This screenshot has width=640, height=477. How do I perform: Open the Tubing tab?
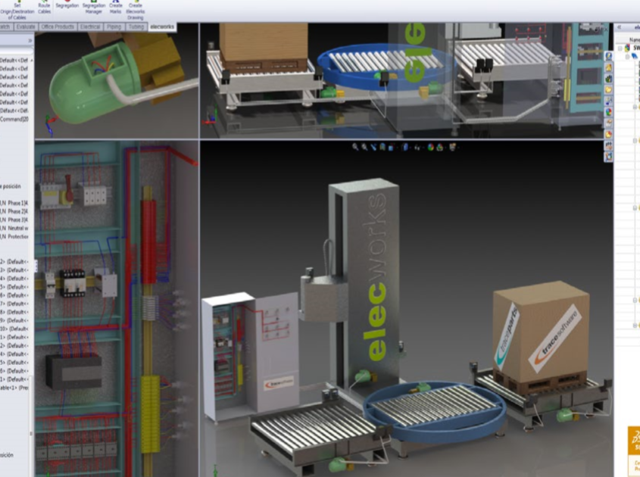coord(136,27)
